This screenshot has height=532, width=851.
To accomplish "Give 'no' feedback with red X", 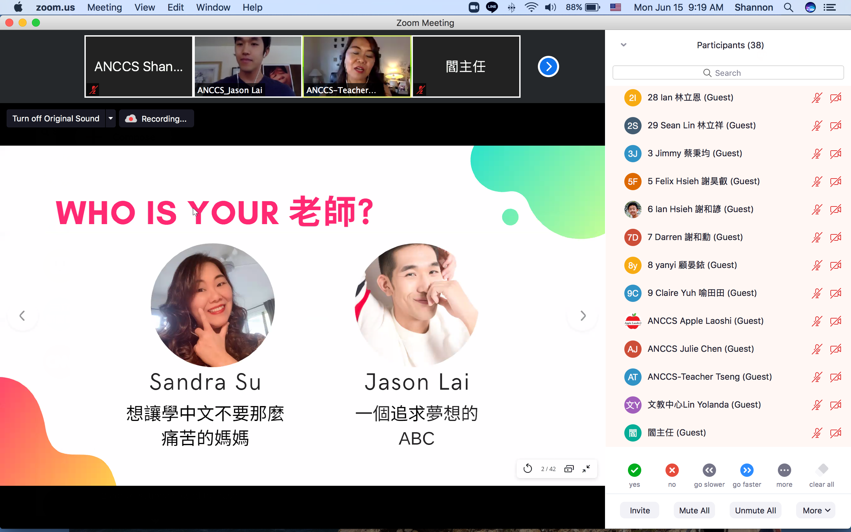I will click(671, 470).
